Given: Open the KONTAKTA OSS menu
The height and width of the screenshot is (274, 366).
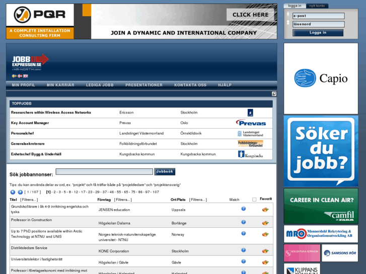Looking at the screenshot, I should point(190,85).
